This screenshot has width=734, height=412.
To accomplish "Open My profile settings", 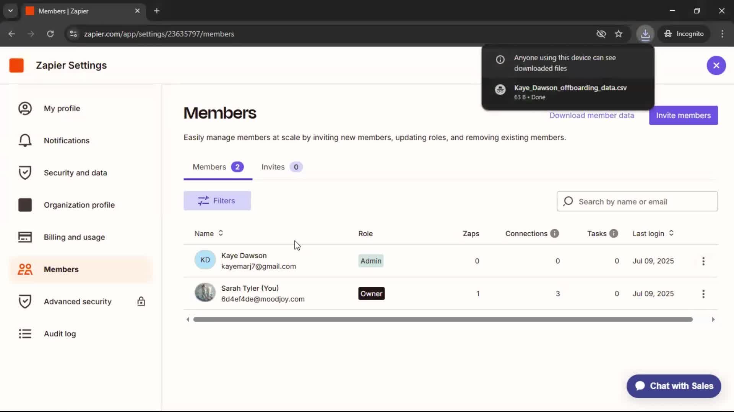I will (x=62, y=108).
